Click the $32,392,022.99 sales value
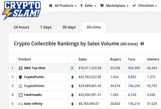 coord(90,77)
